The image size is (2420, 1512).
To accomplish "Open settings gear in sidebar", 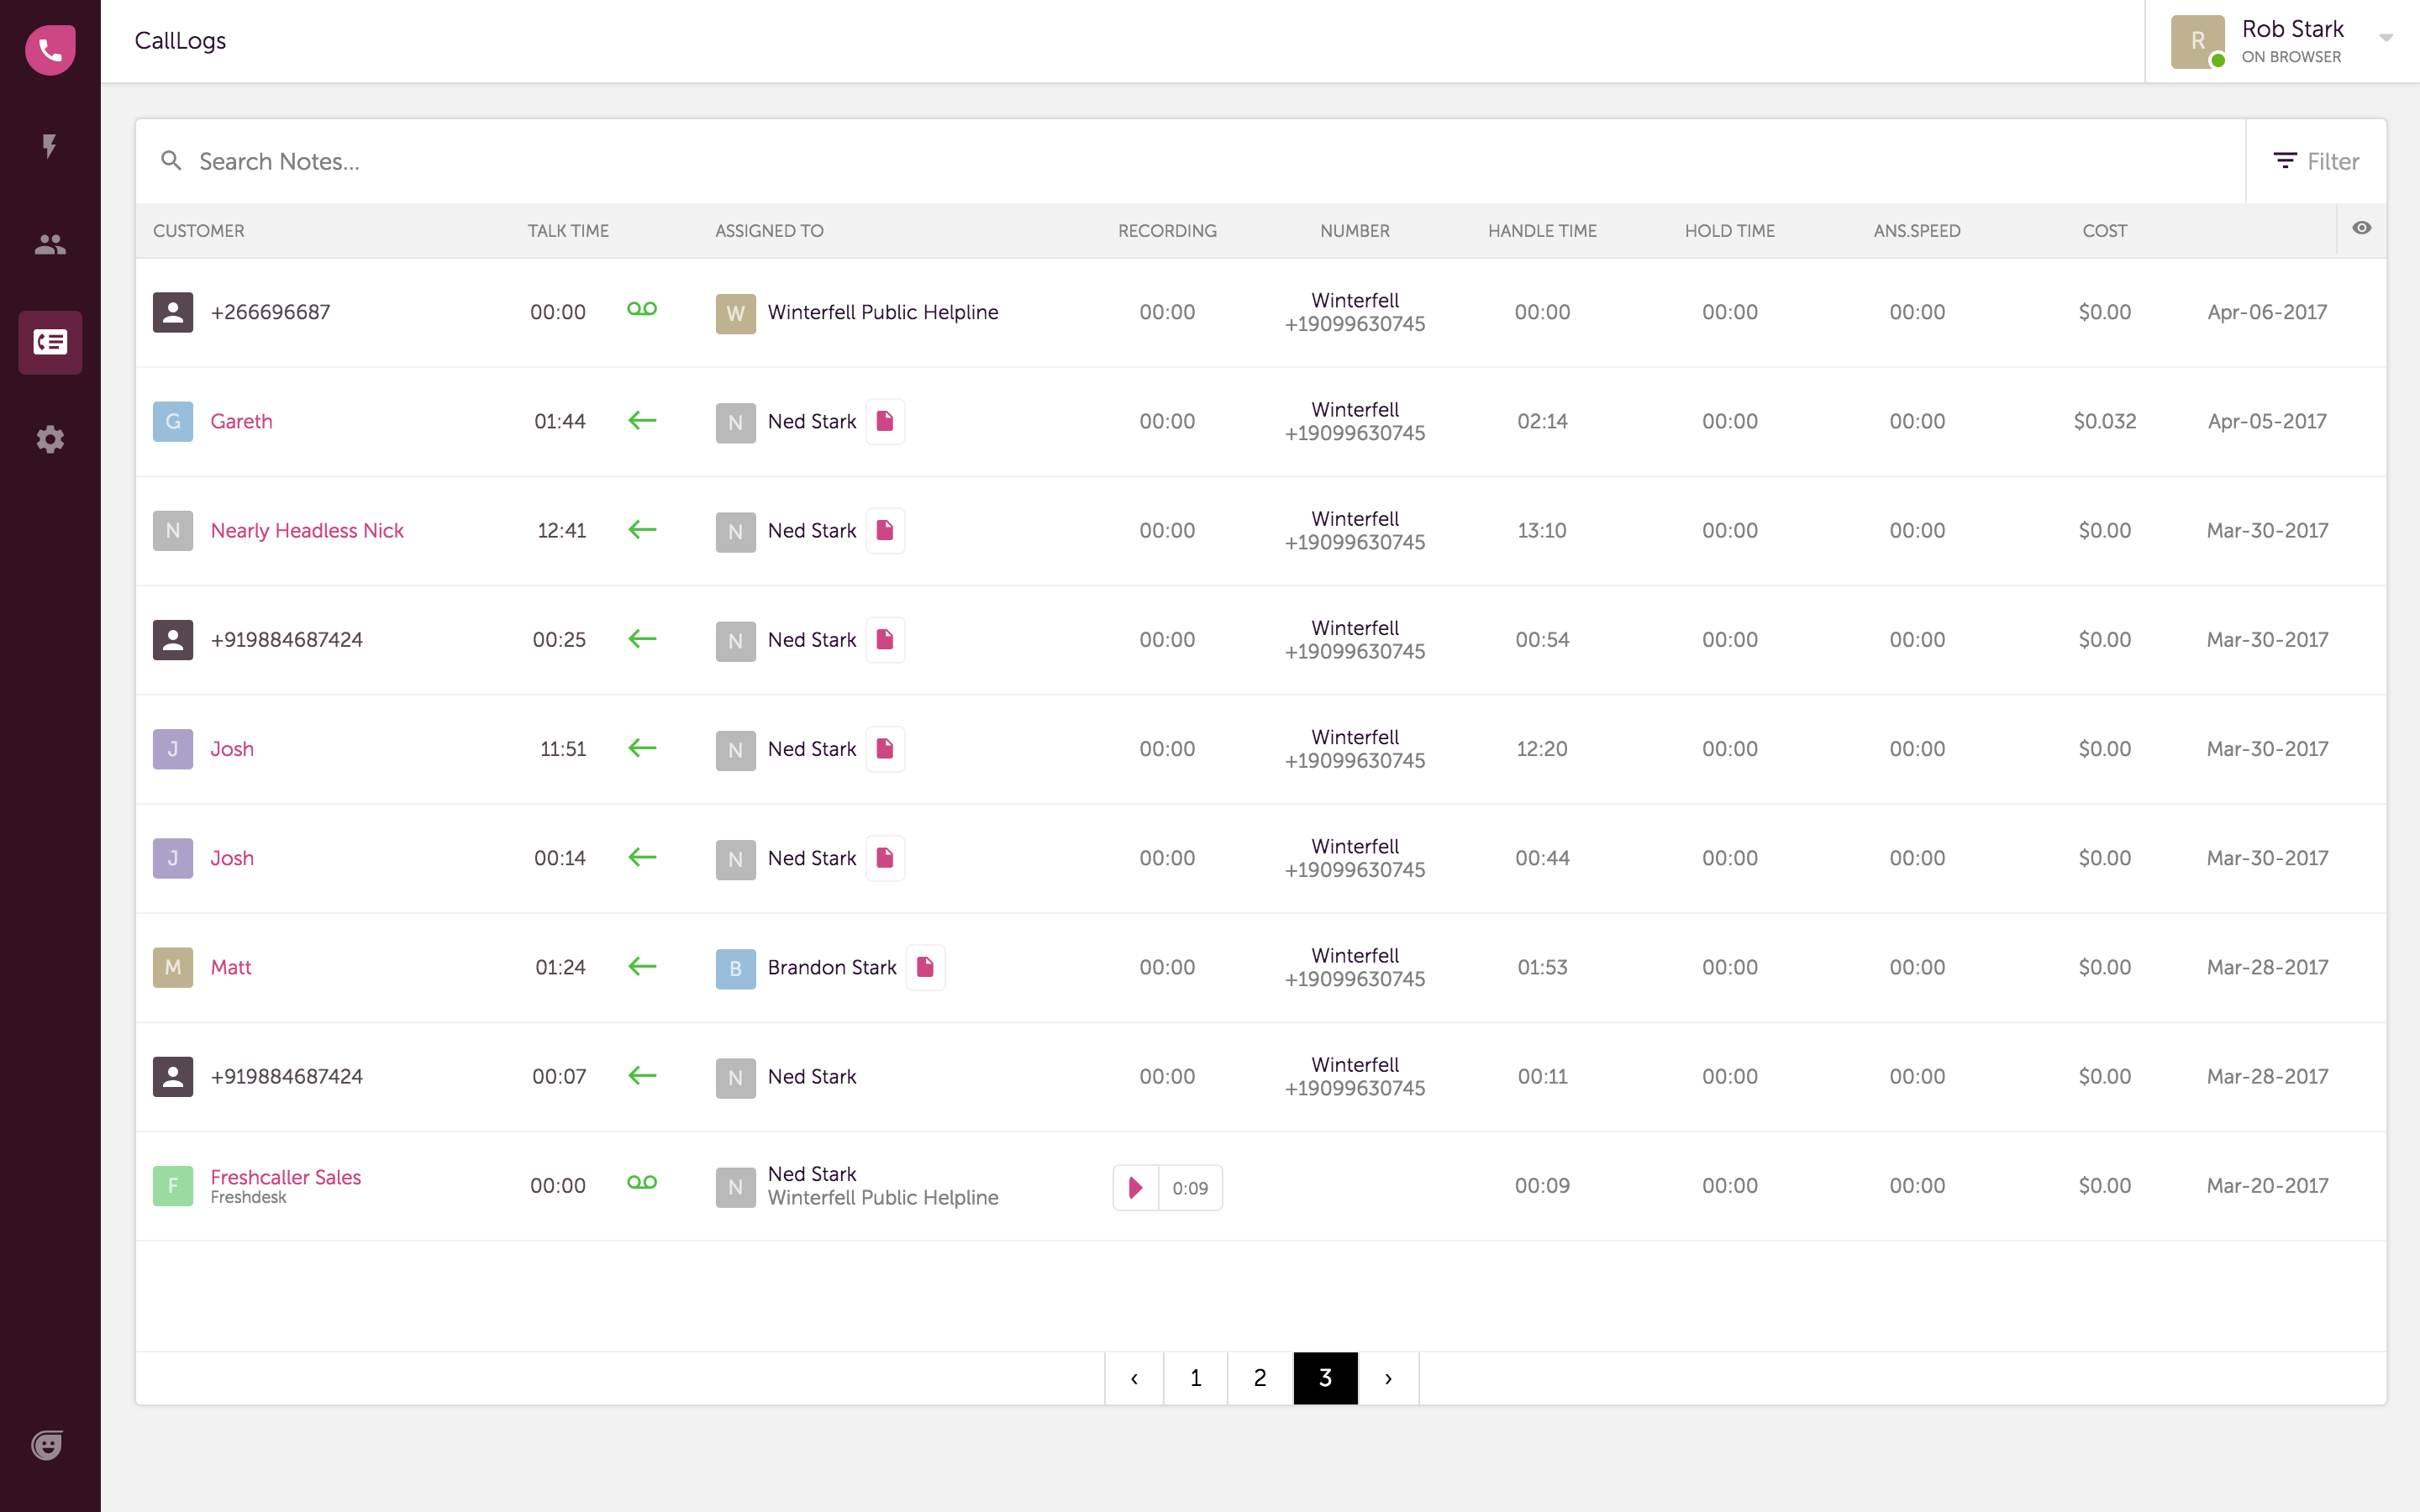I will click(50, 439).
